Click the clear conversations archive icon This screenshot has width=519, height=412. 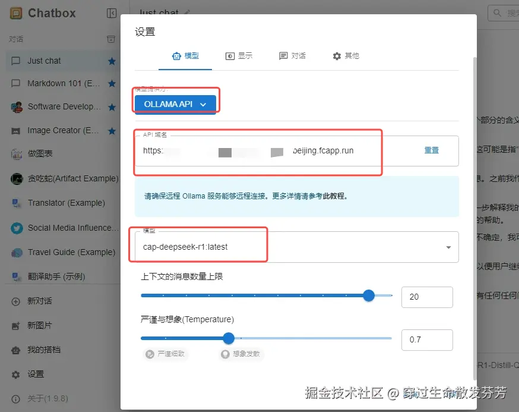tap(111, 39)
